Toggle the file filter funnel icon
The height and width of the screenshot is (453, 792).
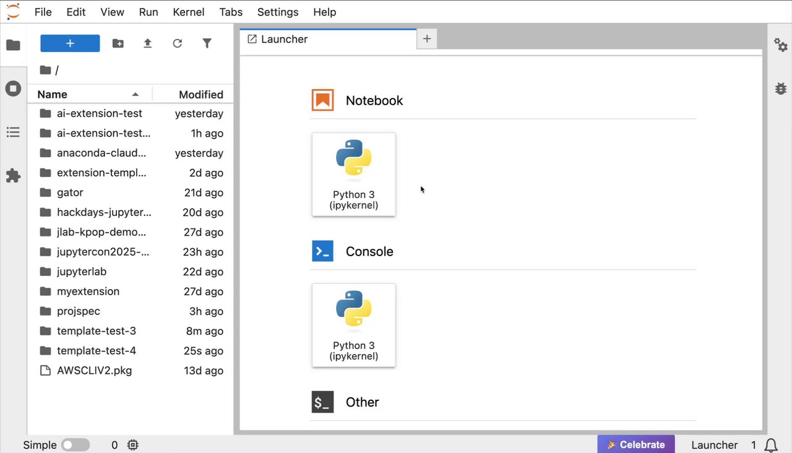coord(207,43)
